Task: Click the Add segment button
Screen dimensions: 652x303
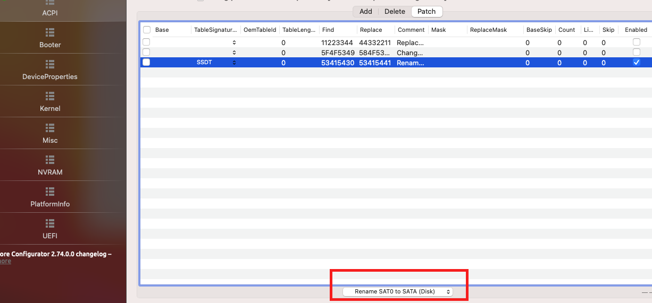Action: click(x=366, y=12)
